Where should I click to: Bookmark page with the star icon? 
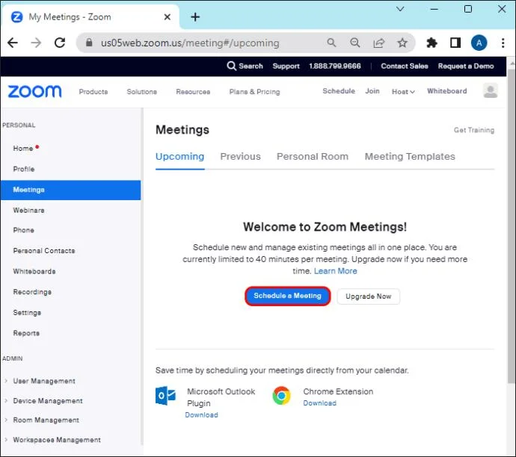click(x=402, y=43)
